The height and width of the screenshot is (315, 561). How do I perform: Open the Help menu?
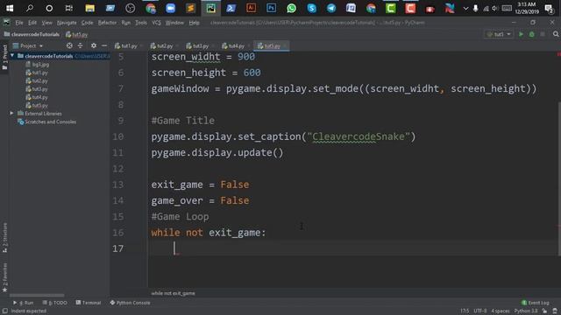(194, 23)
